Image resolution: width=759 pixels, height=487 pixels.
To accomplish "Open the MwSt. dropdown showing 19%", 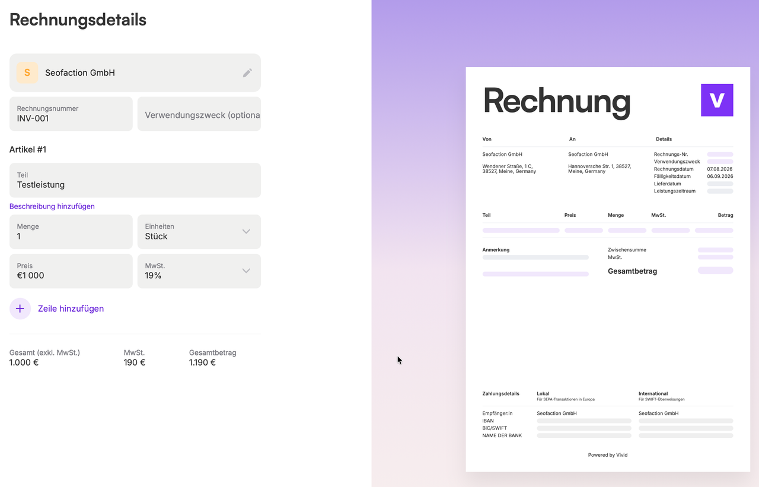I will (199, 271).
